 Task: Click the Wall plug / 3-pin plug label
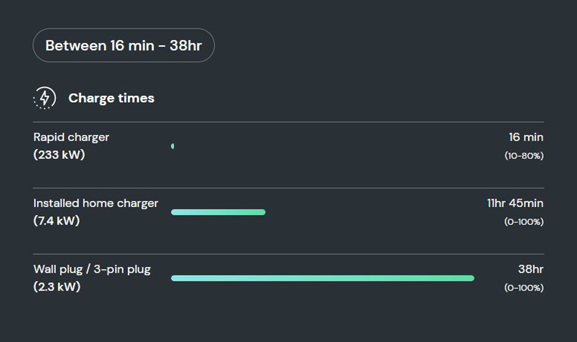[92, 269]
